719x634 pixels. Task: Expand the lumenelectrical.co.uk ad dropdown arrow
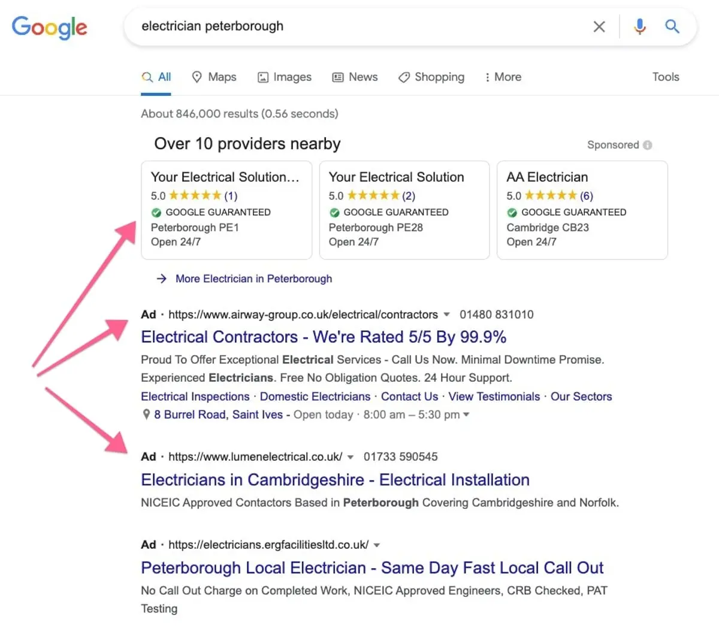coord(351,457)
